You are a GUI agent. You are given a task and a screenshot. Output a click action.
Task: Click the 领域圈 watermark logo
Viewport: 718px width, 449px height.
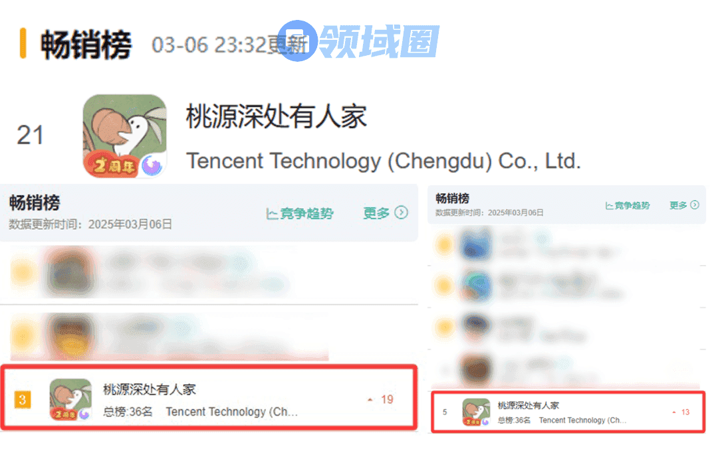click(x=359, y=41)
